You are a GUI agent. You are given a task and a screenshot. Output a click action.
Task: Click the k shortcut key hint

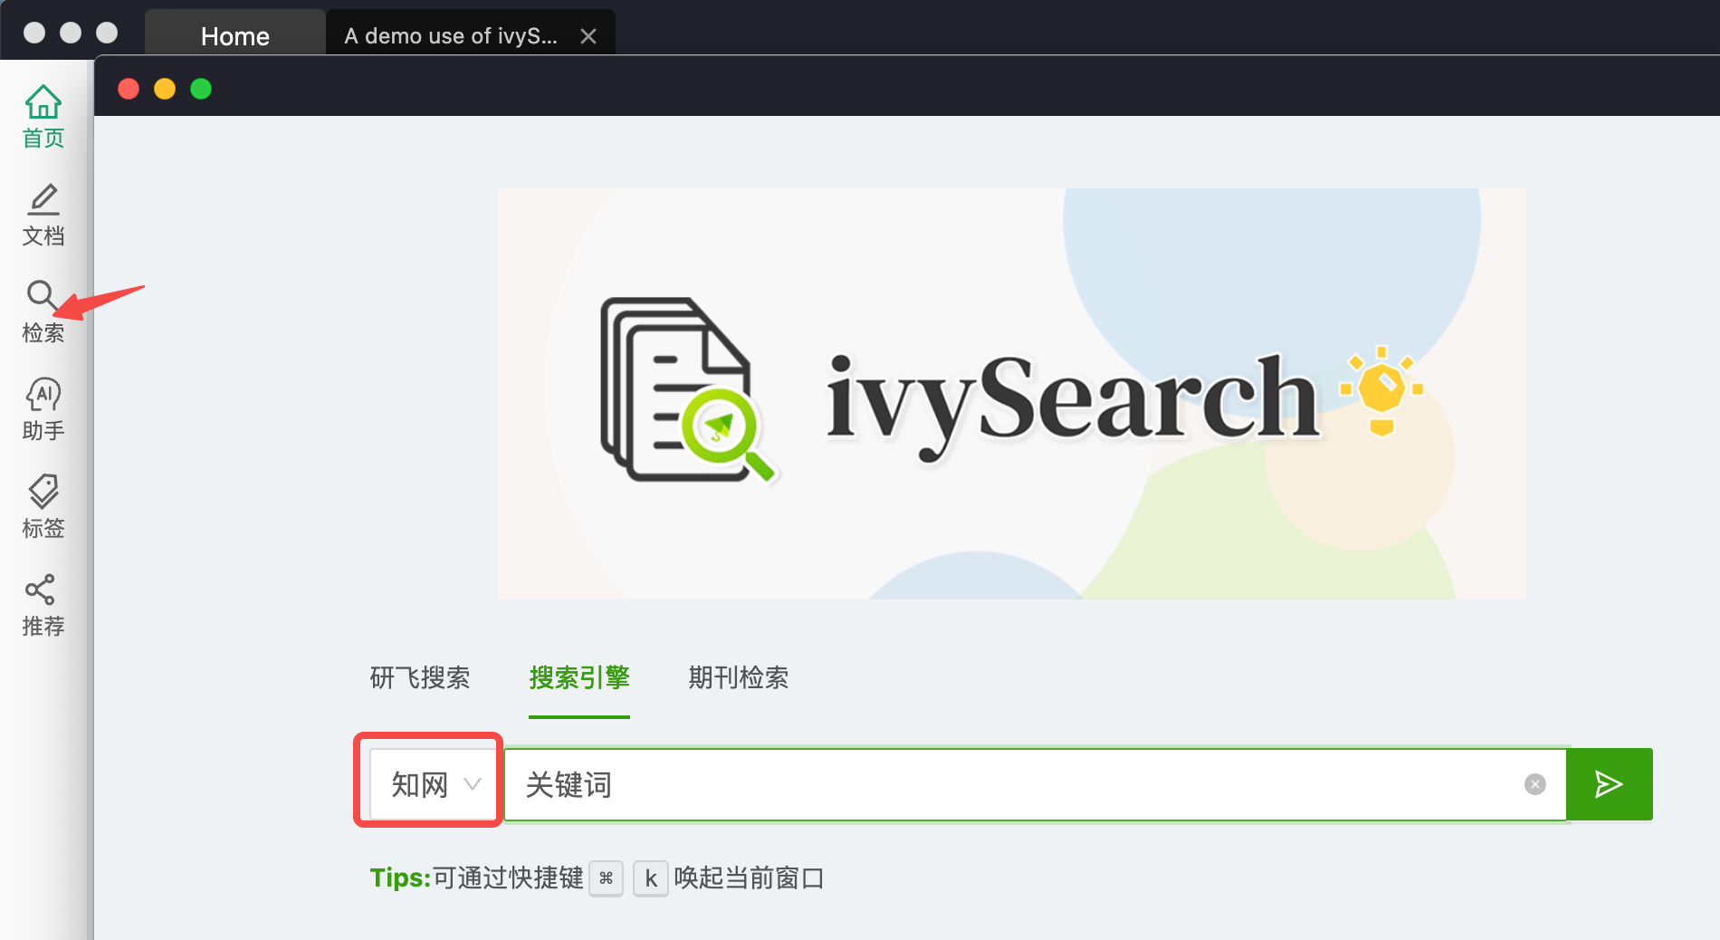coord(650,878)
